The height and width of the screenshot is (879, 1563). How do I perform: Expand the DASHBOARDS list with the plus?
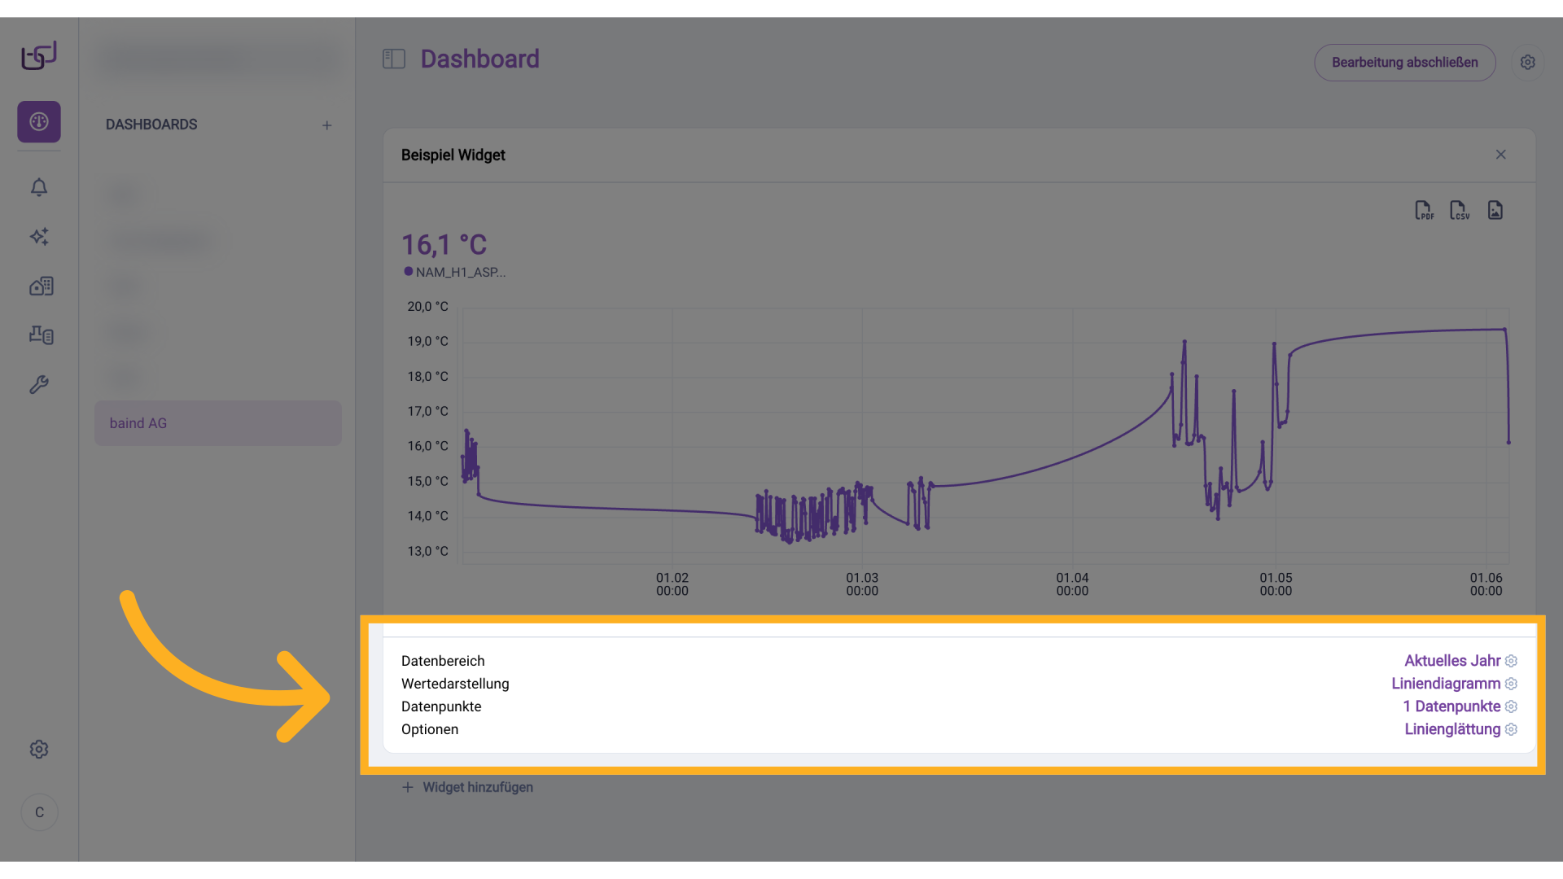point(327,125)
